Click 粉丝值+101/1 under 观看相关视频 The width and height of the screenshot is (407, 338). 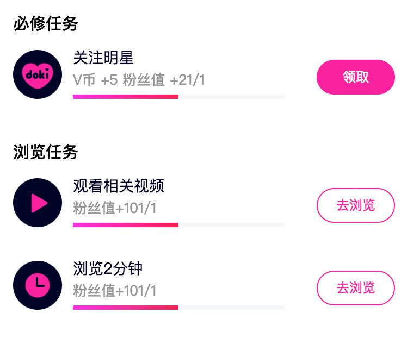pos(115,208)
